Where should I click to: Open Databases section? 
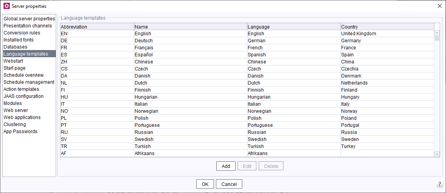[x=29, y=47]
